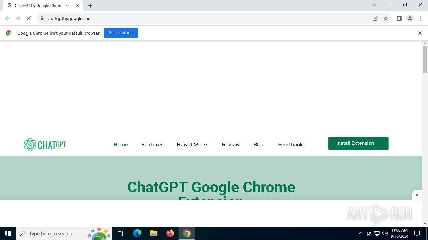Open the Feedback menu item
428x240 pixels.
point(290,145)
